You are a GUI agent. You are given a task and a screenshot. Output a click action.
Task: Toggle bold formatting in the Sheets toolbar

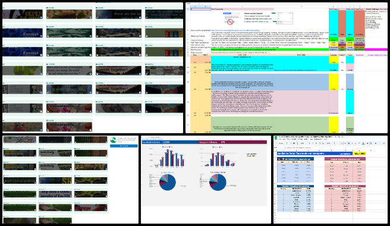click(x=349, y=143)
